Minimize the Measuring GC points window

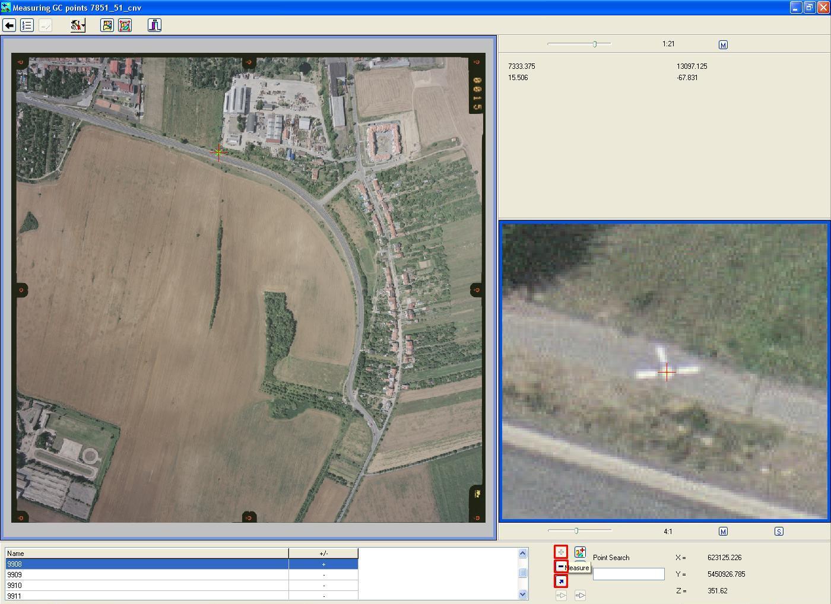pyautogui.click(x=796, y=7)
